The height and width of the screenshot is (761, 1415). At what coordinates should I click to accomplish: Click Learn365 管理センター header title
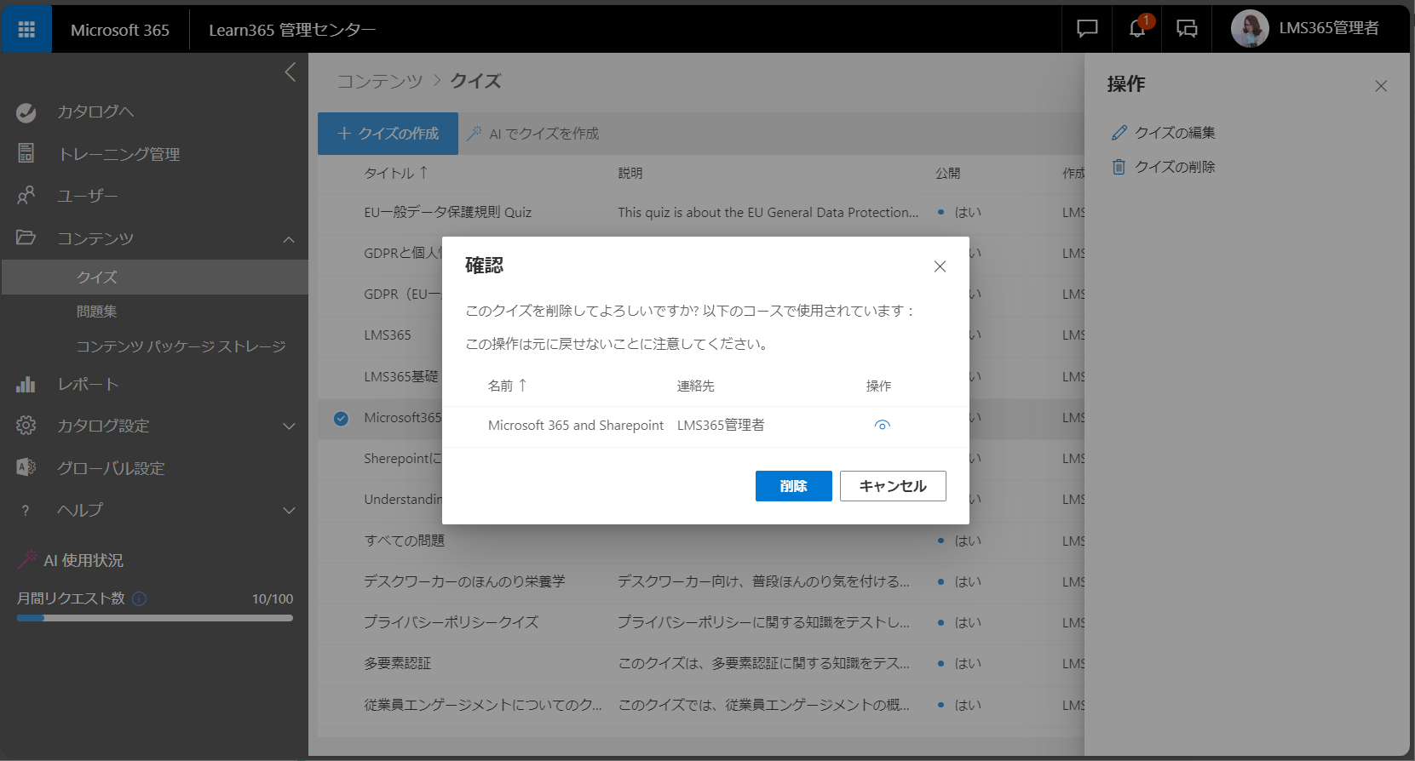point(292,30)
